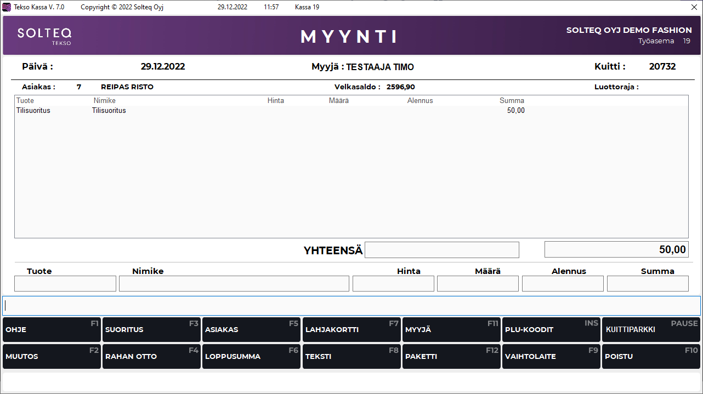Click RAHAN OTTO cash withdrawal button
The width and height of the screenshot is (703, 394).
pyautogui.click(x=151, y=357)
